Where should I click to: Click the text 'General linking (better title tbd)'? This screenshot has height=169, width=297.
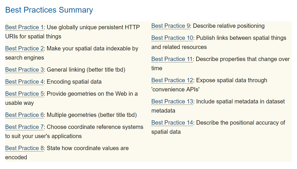pos(86,70)
